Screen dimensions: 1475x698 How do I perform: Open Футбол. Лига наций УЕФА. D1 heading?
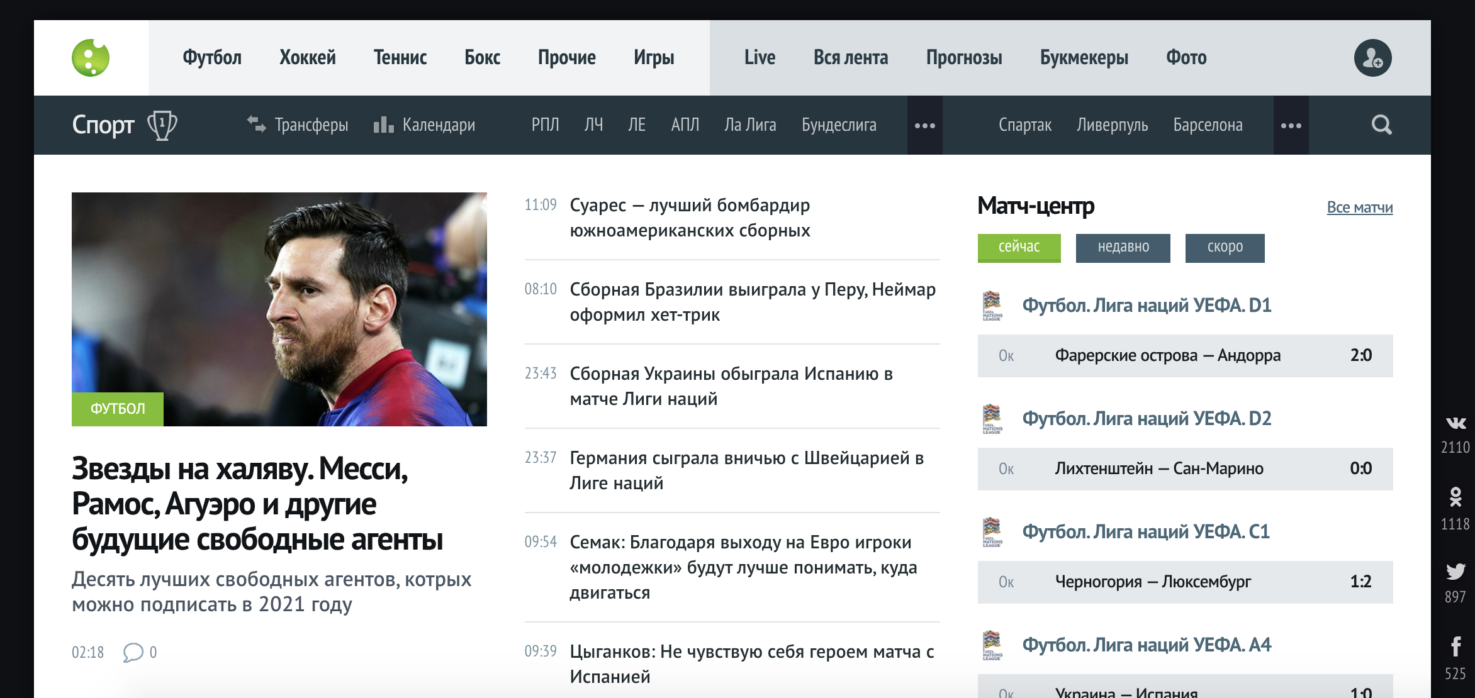(1147, 306)
